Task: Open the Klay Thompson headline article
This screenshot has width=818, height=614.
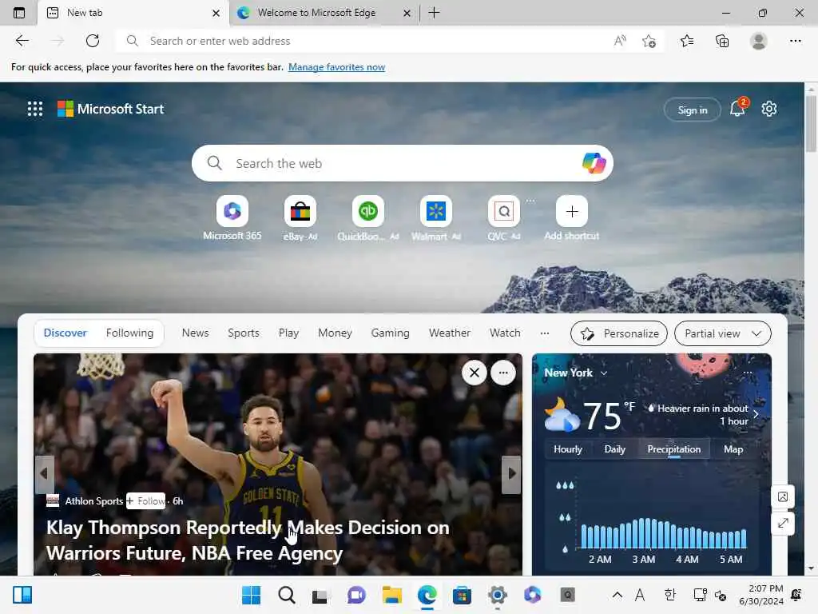Action: (248, 540)
